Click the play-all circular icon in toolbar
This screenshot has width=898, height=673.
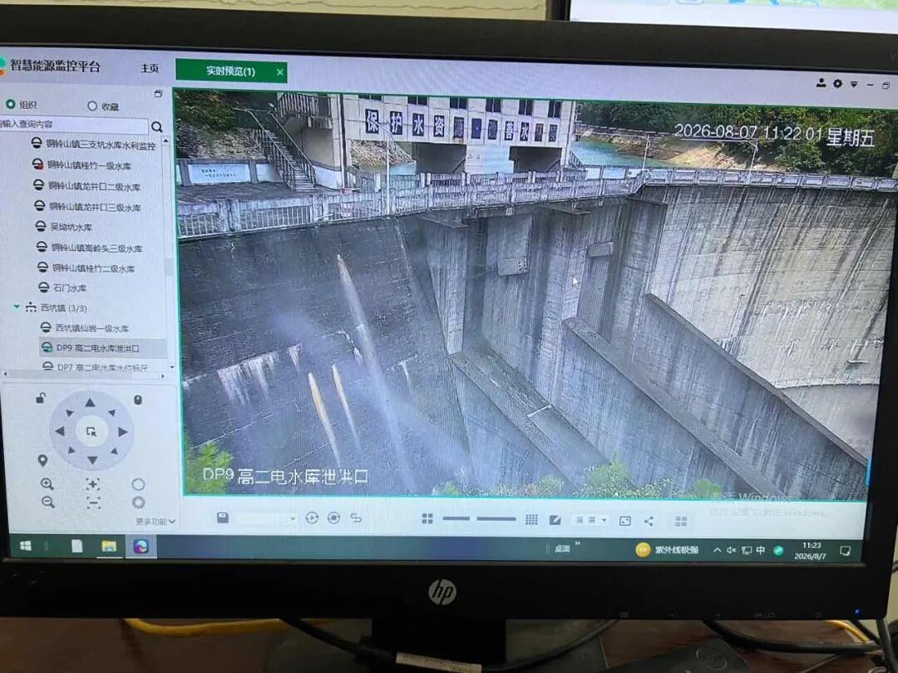[x=312, y=518]
